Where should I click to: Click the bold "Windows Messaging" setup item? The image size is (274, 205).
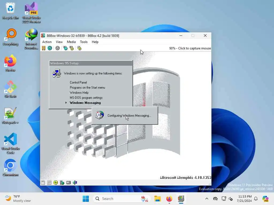(x=85, y=103)
